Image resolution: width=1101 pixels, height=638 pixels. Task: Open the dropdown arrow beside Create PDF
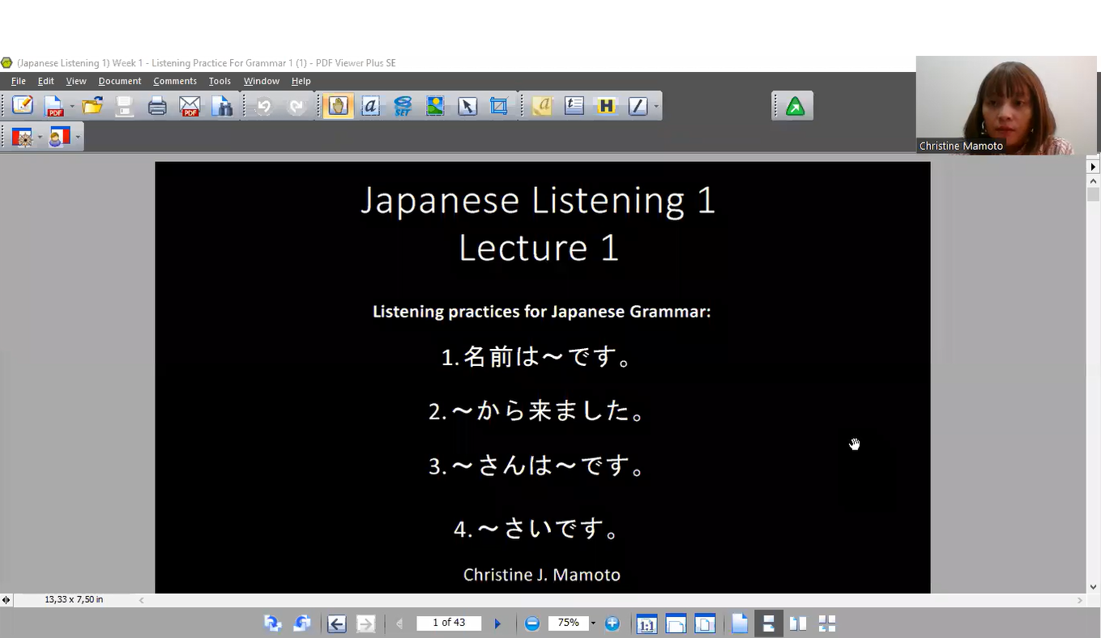tap(71, 106)
